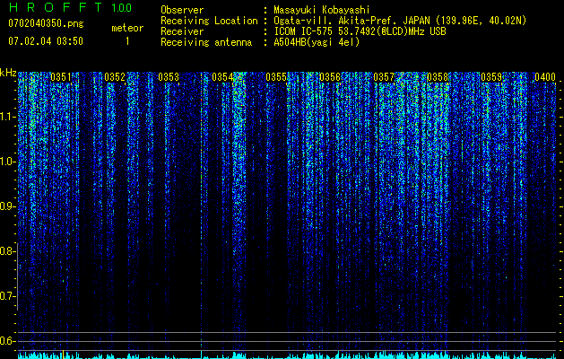
Task: Click the 0354 time marker
Action: click(x=222, y=77)
